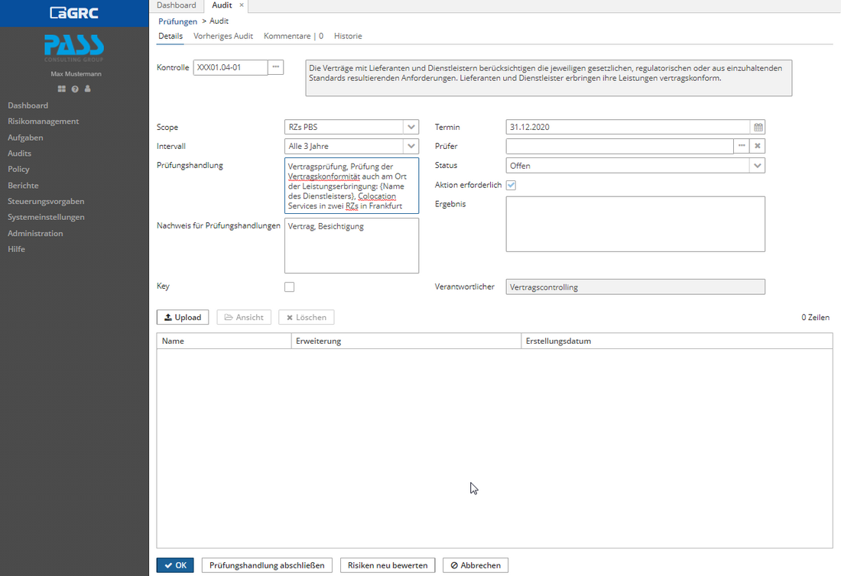This screenshot has height=576, width=841.
Task: Open the help icon below Max Mustermann
Action: pos(74,89)
